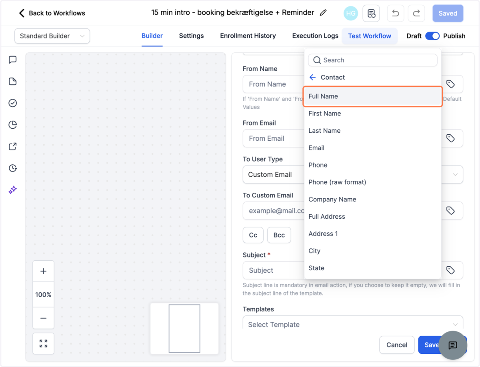Viewport: 480px width, 367px height.
Task: Zoom in on the canvas with plus
Action: tap(43, 271)
